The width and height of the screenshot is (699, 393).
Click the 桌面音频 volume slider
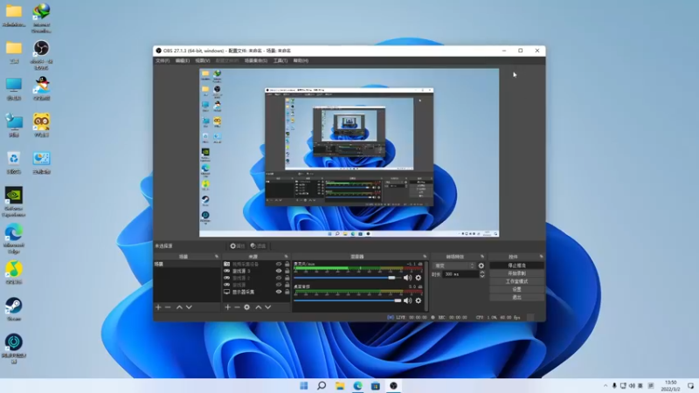(347, 300)
